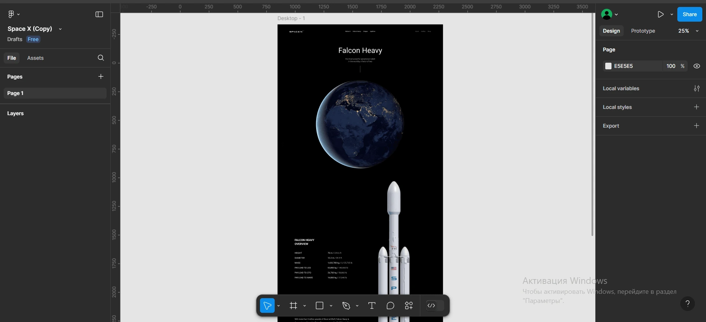Expand Pen tool options dropdown

point(357,306)
